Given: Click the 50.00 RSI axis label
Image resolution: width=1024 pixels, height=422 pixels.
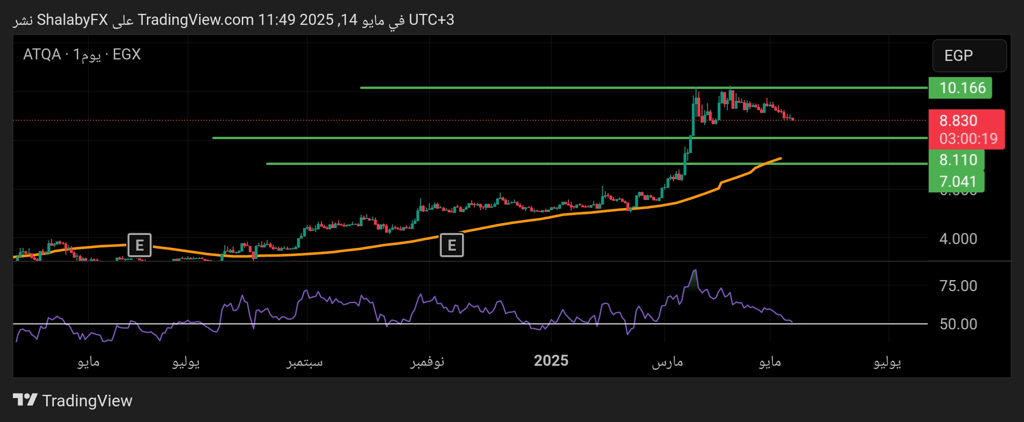Looking at the screenshot, I should [958, 324].
